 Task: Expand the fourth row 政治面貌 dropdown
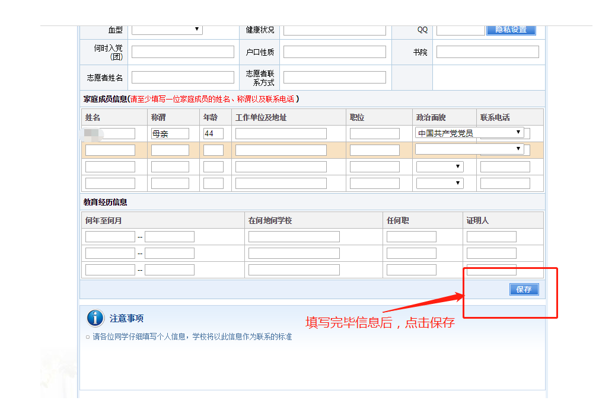(439, 183)
